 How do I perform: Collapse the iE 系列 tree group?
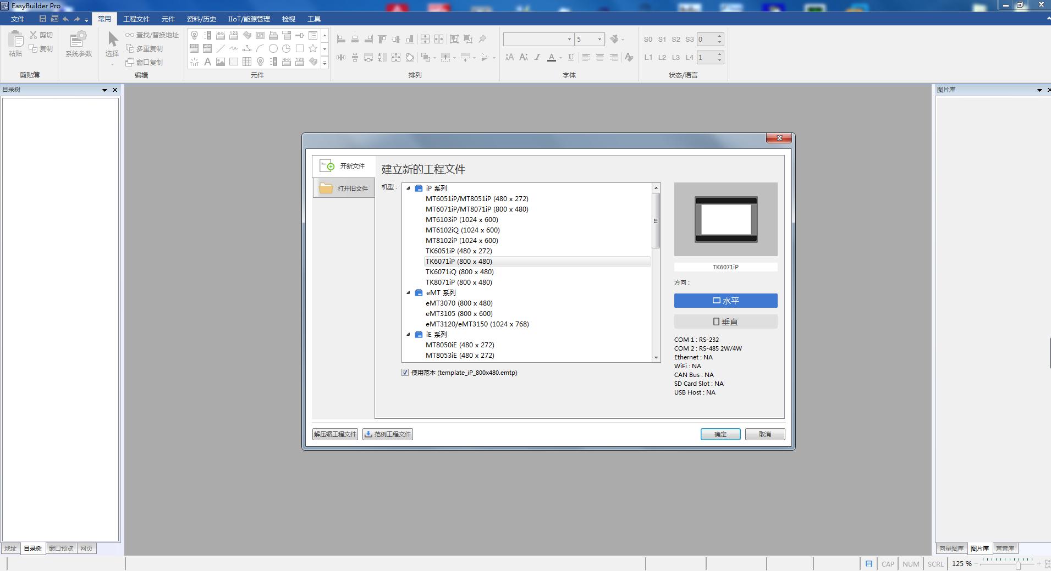pos(409,334)
